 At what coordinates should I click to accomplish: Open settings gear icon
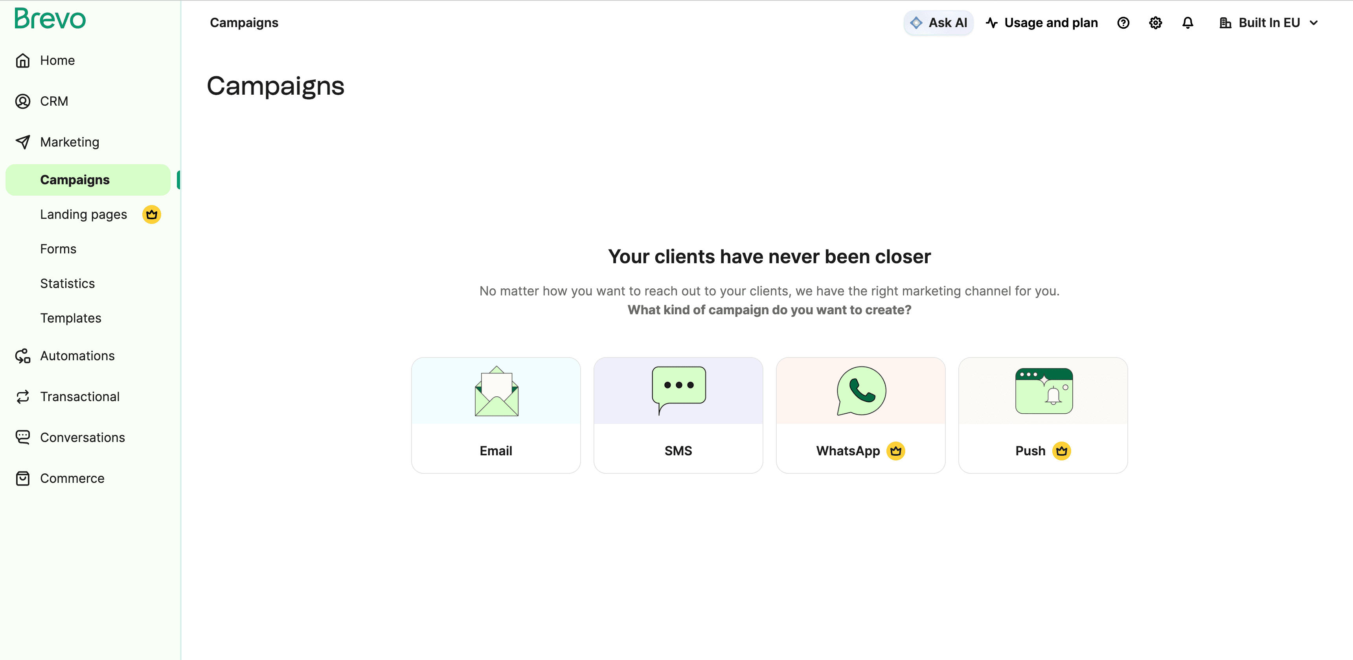1155,23
